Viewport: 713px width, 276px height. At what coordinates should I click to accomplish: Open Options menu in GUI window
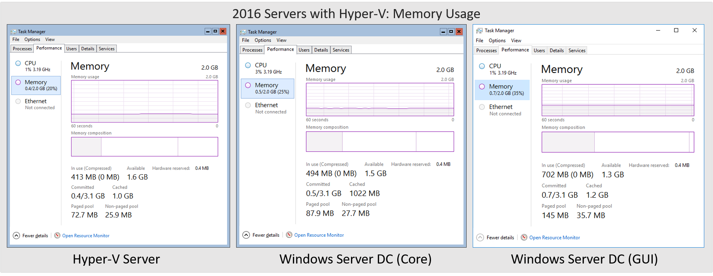[497, 40]
